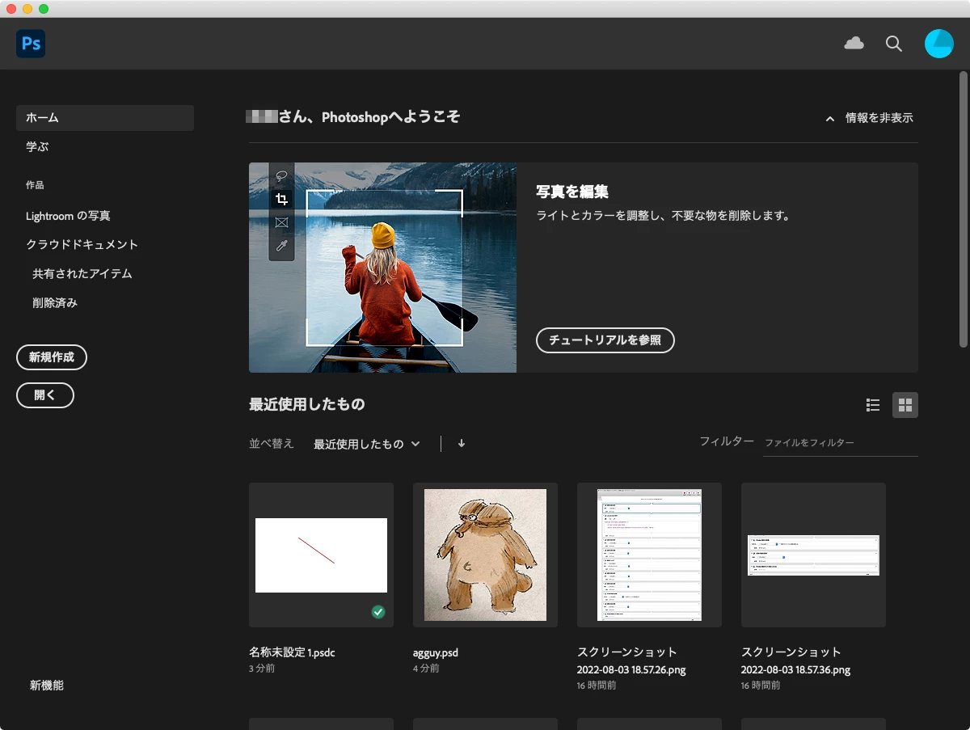Open the 並べ替え sort dropdown 最近使用したもの
This screenshot has width=970, height=730.
[x=367, y=444]
